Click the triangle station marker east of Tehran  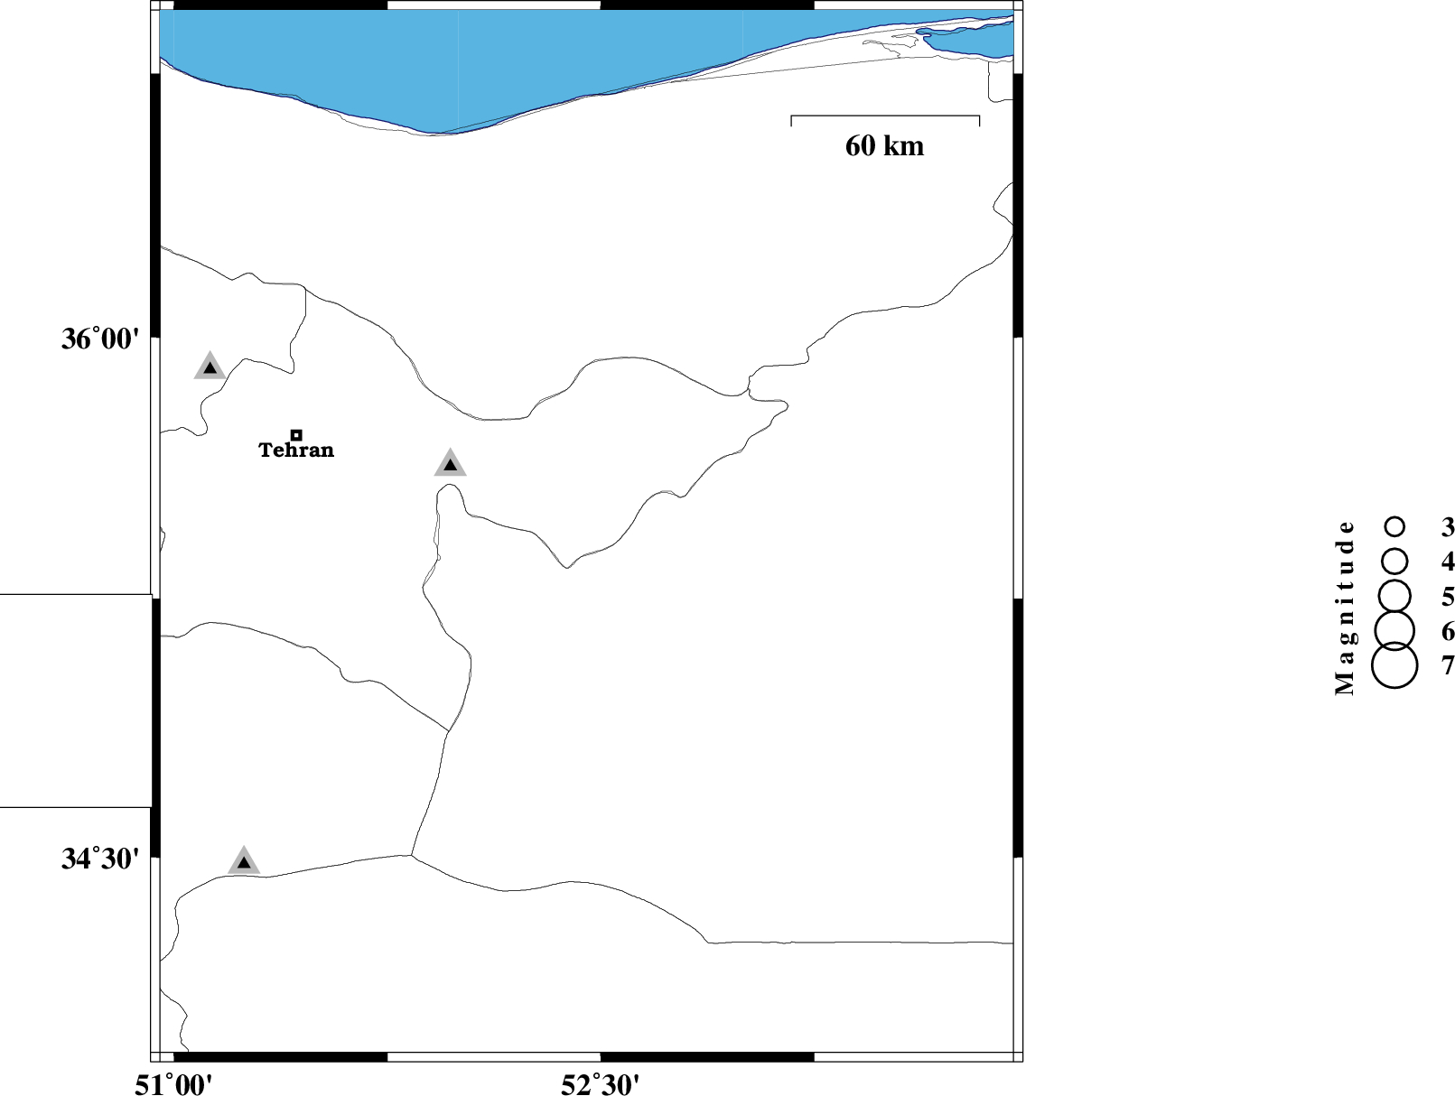pyautogui.click(x=450, y=464)
